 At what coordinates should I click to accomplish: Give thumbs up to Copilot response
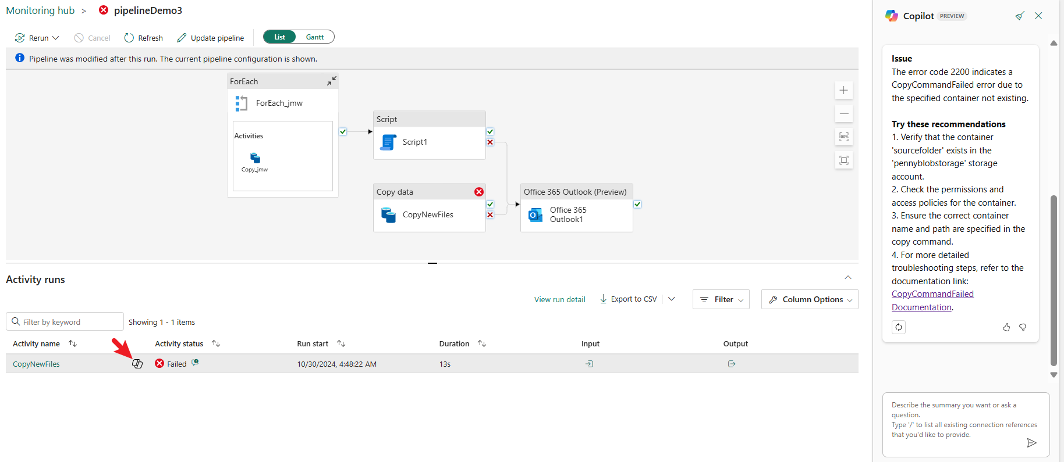pos(1006,327)
